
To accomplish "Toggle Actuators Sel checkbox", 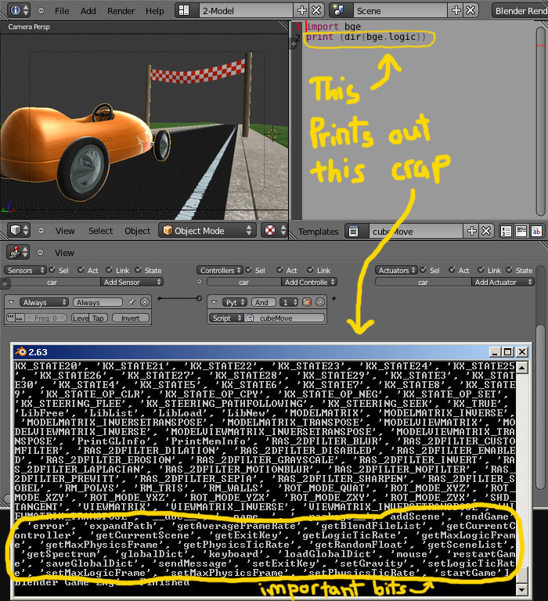I will 423,270.
